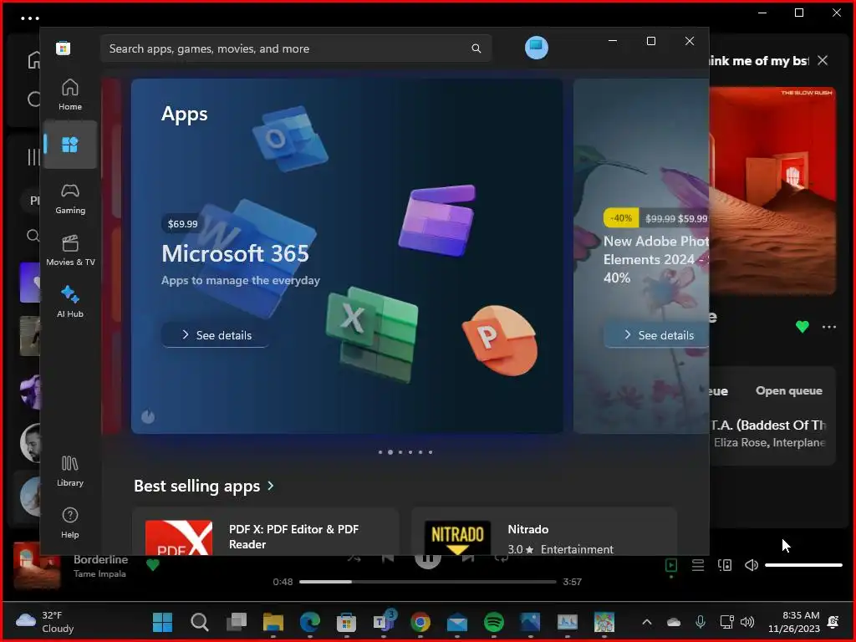Open Task View from taskbar
Screen dimensions: 856x642
pyautogui.click(x=237, y=622)
